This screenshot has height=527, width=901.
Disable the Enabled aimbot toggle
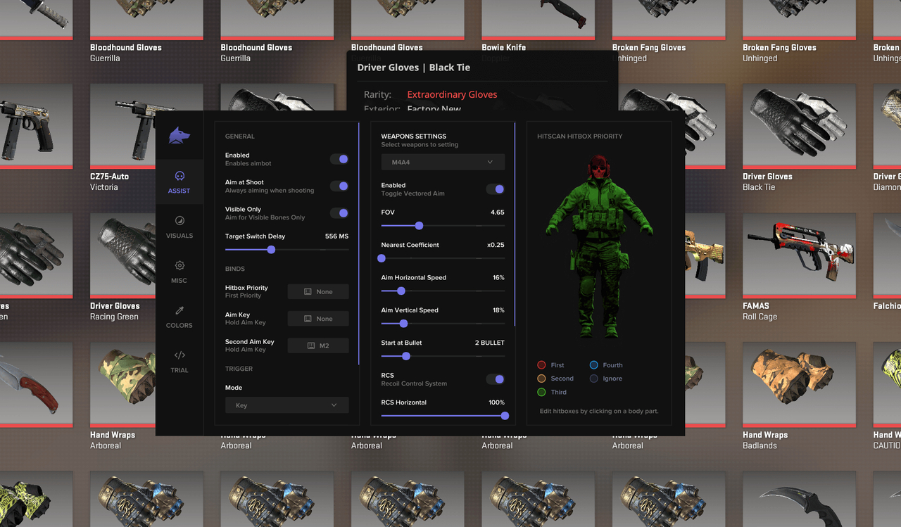click(339, 159)
